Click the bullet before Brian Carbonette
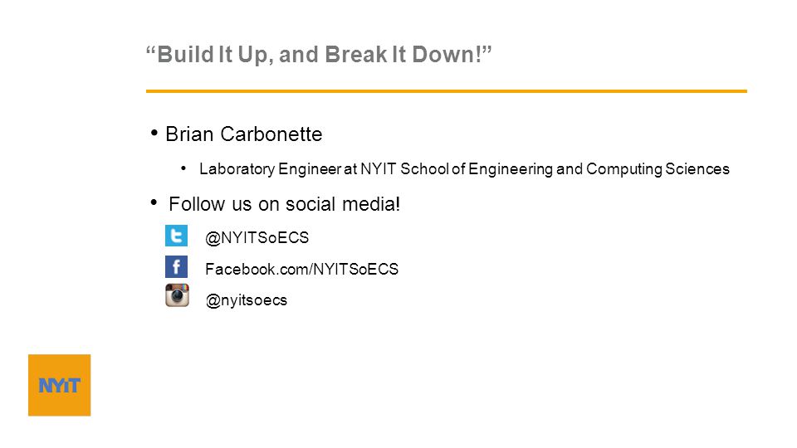Viewport: 797px width, 448px height. (154, 133)
